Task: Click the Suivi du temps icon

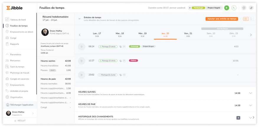Action: pyautogui.click(x=7, y=67)
